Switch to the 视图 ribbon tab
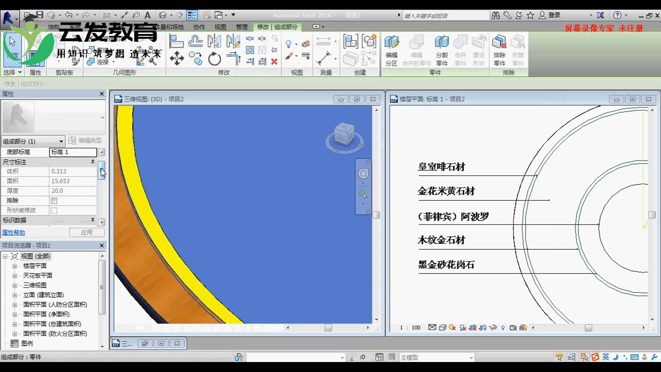Screen dimensions: 661x372 pyautogui.click(x=220, y=27)
